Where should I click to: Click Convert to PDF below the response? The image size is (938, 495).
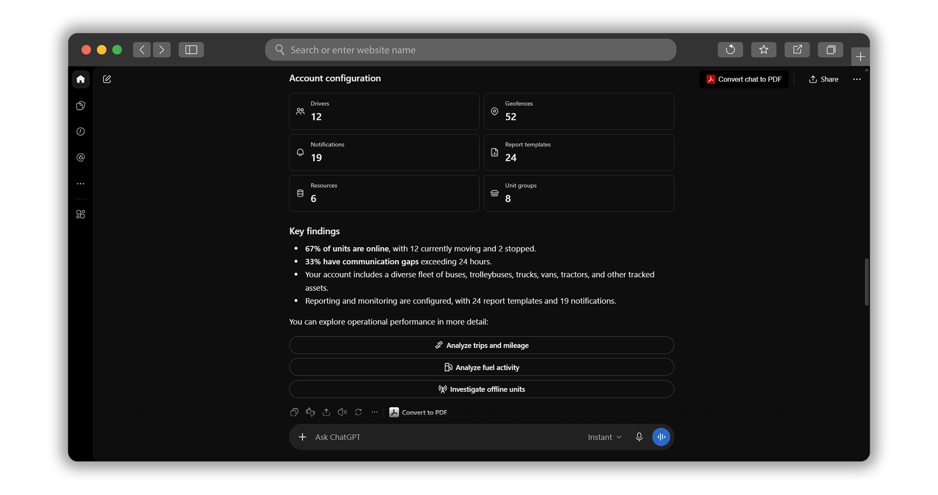coord(418,412)
